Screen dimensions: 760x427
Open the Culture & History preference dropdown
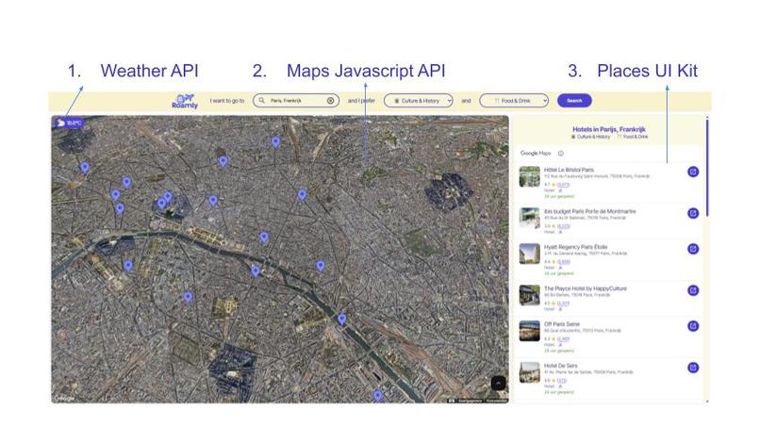tap(419, 100)
